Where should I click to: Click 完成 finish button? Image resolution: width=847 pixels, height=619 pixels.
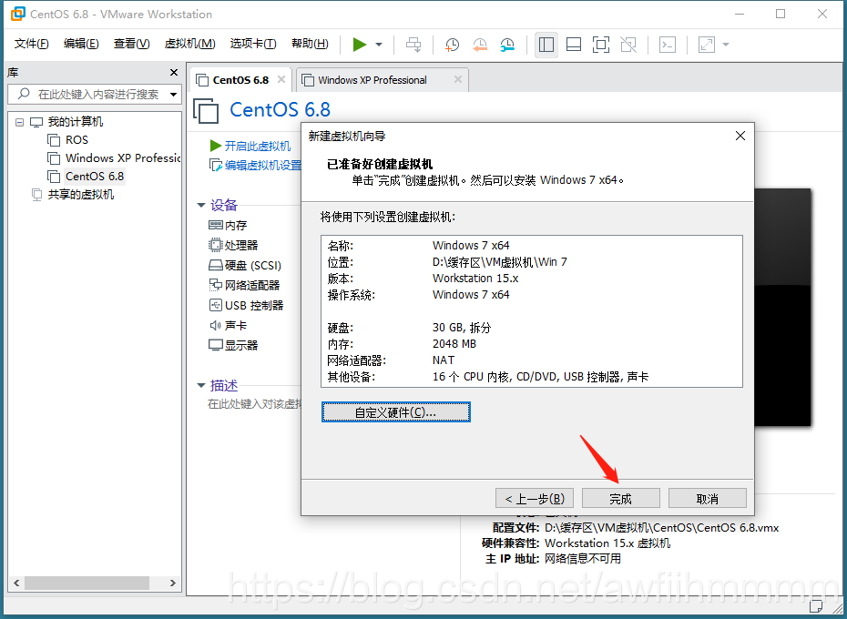coord(620,499)
